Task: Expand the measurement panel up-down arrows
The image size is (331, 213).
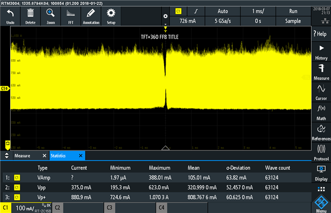Action: (x=7, y=155)
